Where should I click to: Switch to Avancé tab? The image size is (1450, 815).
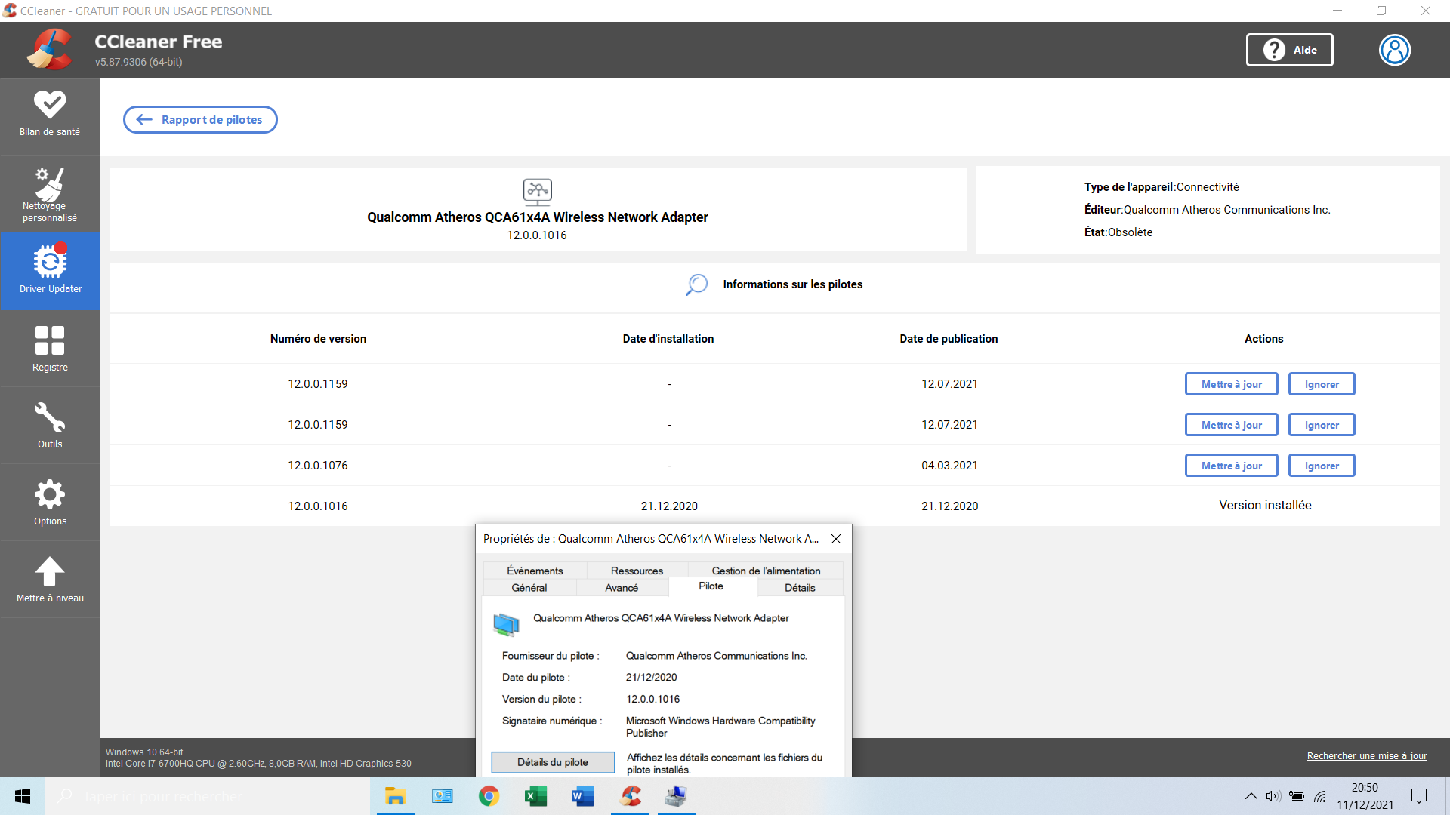click(622, 587)
